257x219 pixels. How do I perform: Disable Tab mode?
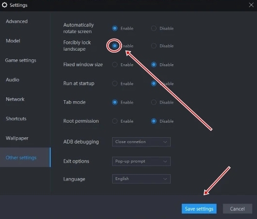[x=154, y=102]
